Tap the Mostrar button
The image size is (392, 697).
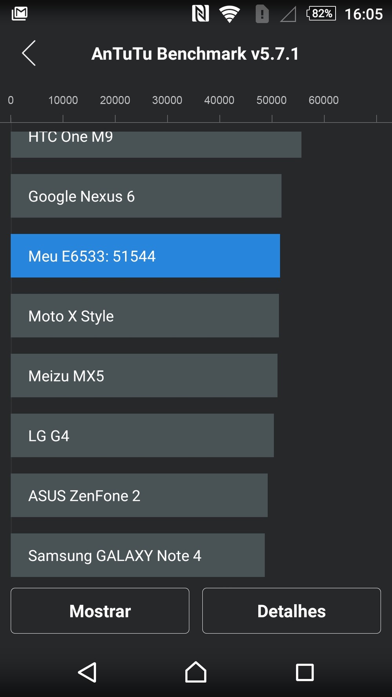point(100,611)
